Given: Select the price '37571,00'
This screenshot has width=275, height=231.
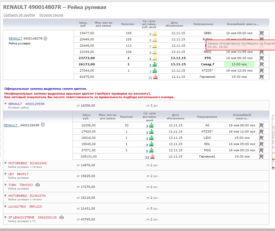Looking at the screenshot, I should [x=88, y=150].
